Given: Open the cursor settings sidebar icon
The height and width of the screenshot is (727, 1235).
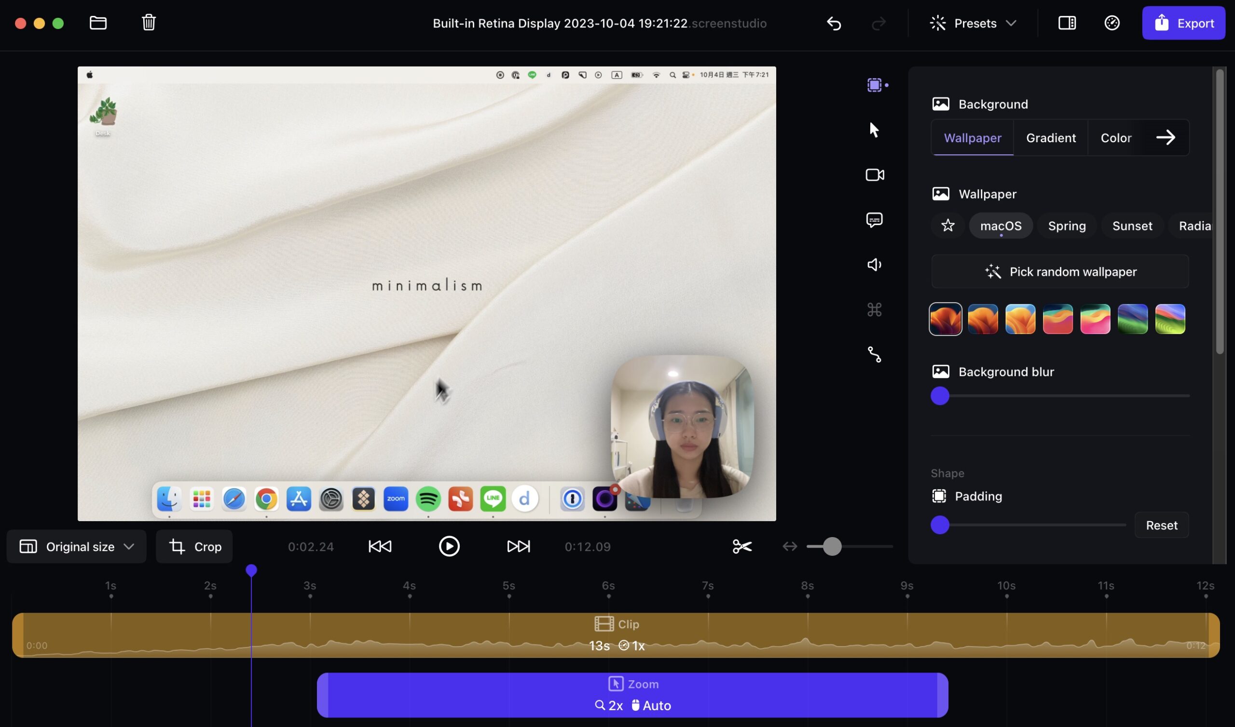Looking at the screenshot, I should (874, 130).
